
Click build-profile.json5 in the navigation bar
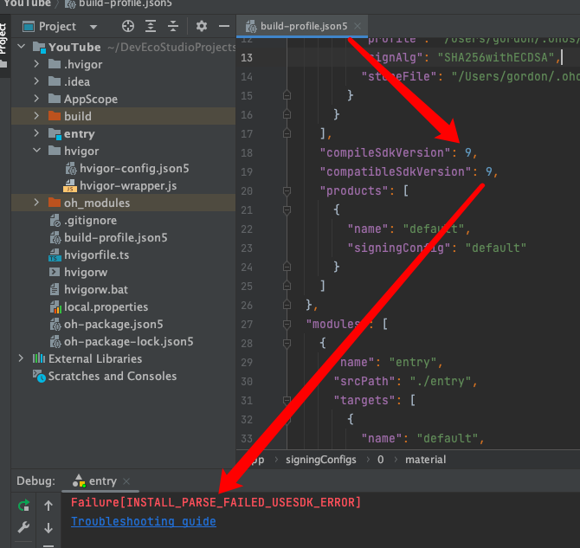pyautogui.click(x=119, y=3)
